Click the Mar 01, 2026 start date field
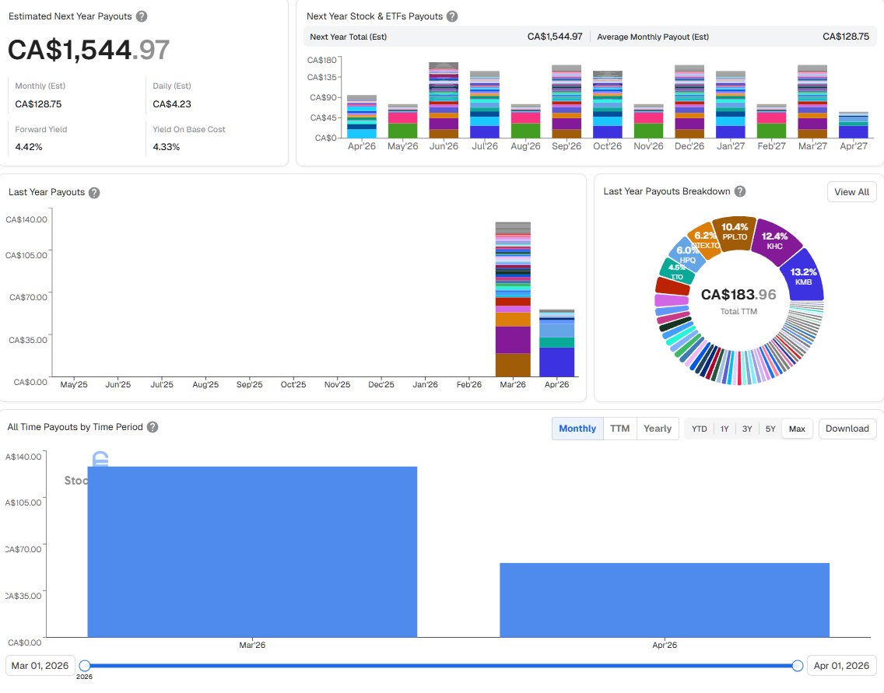The height and width of the screenshot is (693, 884). coord(40,666)
